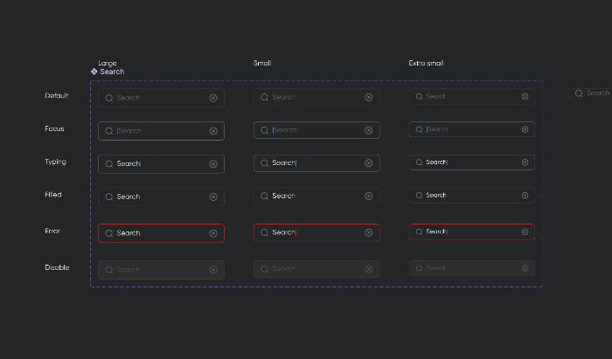The image size is (612, 359).
Task: Click the Focus row label
Action: pyautogui.click(x=54, y=128)
